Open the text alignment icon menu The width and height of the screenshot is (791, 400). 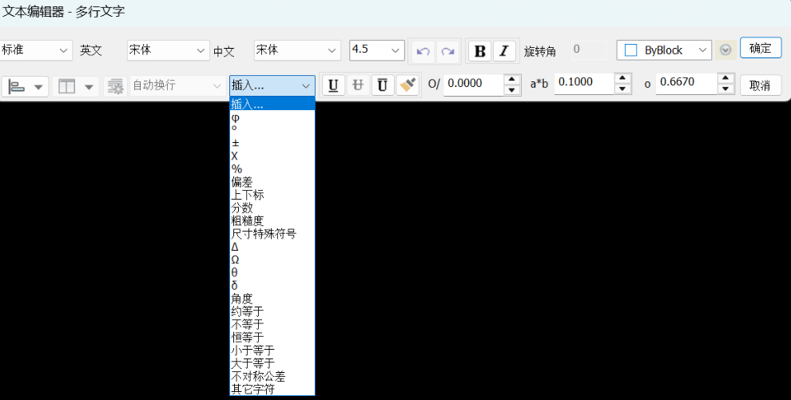(x=26, y=85)
